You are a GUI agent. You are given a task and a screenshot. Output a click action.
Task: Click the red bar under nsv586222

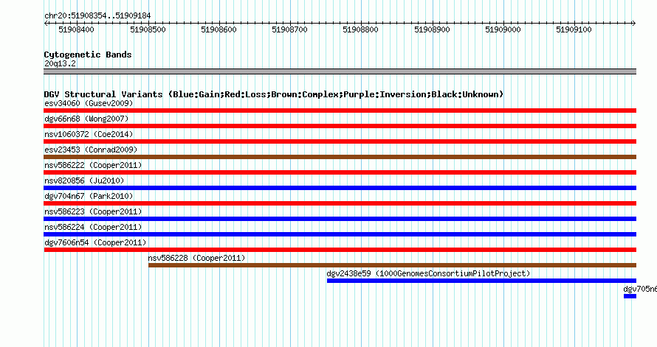(x=340, y=172)
